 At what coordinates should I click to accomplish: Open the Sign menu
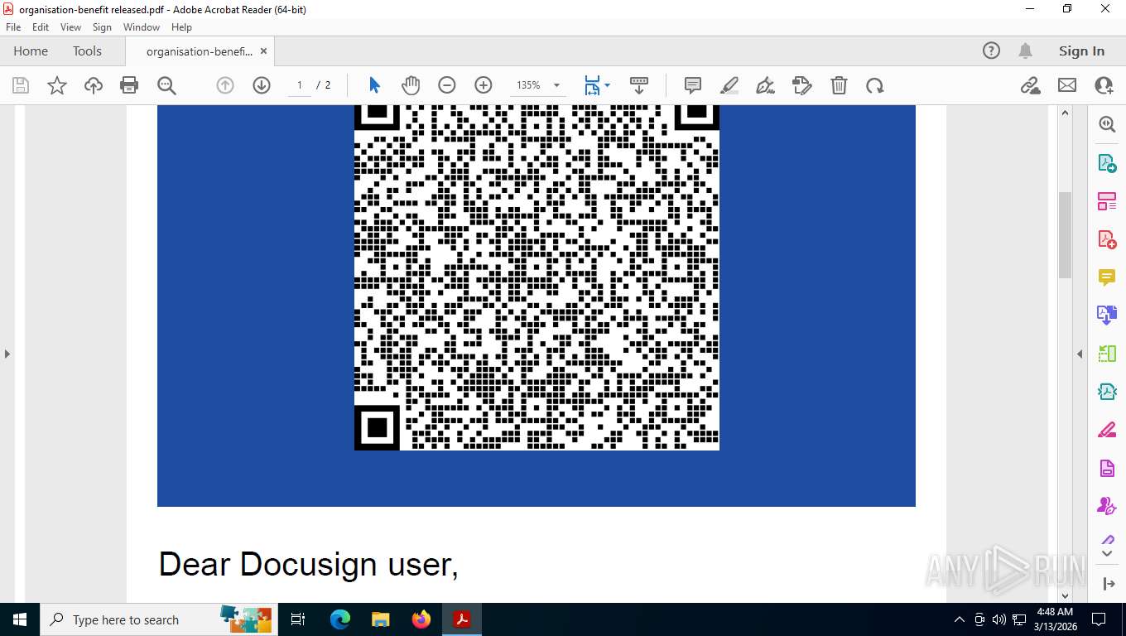pyautogui.click(x=102, y=27)
